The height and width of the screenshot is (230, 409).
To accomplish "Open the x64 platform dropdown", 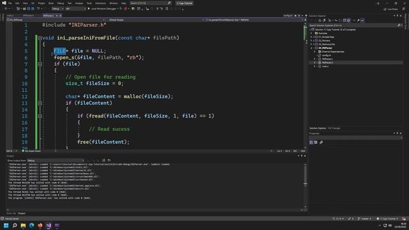I will (x=75, y=8).
